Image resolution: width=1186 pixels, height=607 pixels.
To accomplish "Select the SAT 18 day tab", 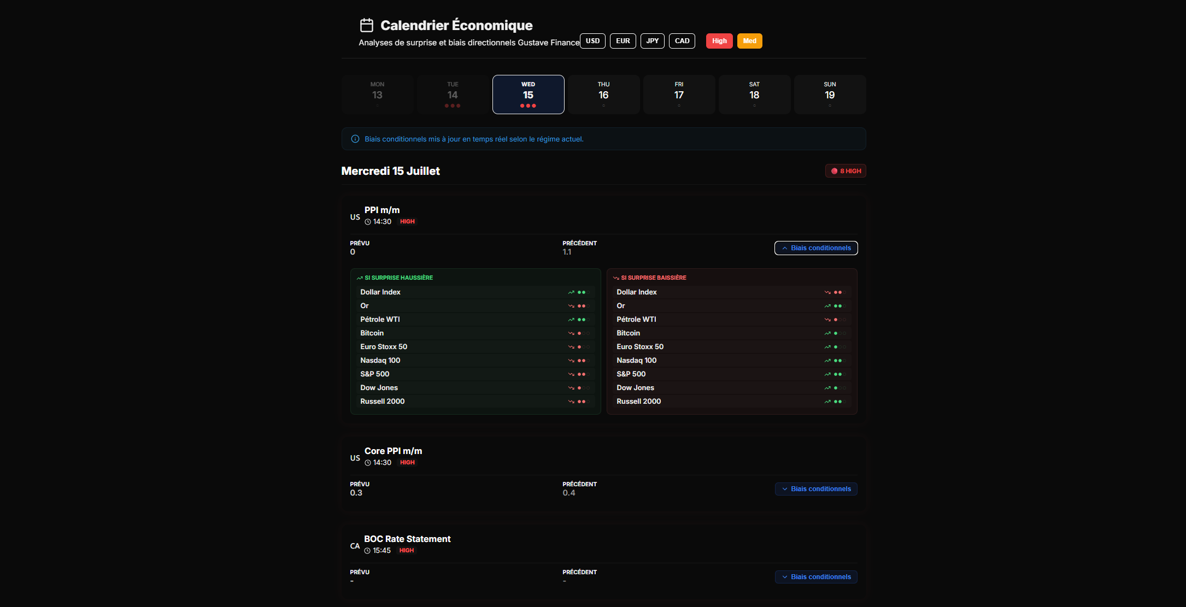I will tap(754, 95).
